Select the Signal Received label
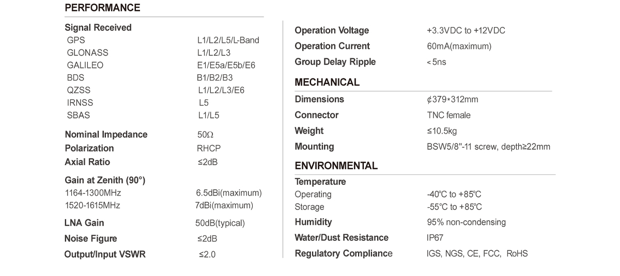Viewport: 620px width, 276px height. 98,27
